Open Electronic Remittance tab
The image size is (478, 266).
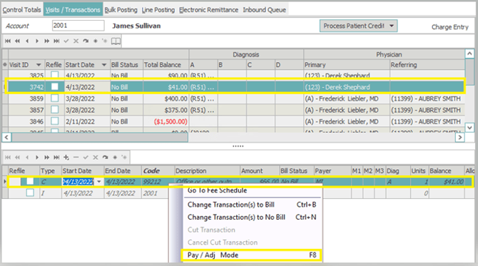pos(208,10)
